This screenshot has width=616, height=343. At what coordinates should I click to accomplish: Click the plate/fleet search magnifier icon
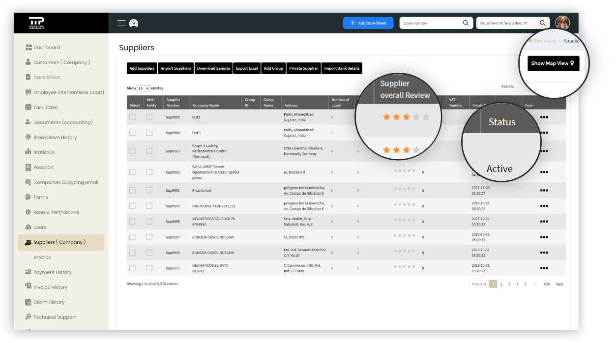[542, 23]
